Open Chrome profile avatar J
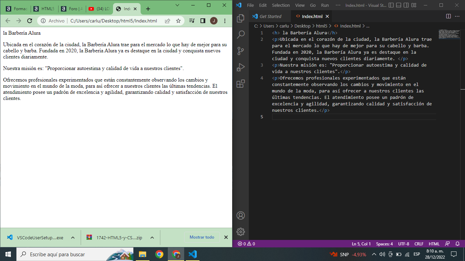This screenshot has height=261, width=465. pos(214,21)
